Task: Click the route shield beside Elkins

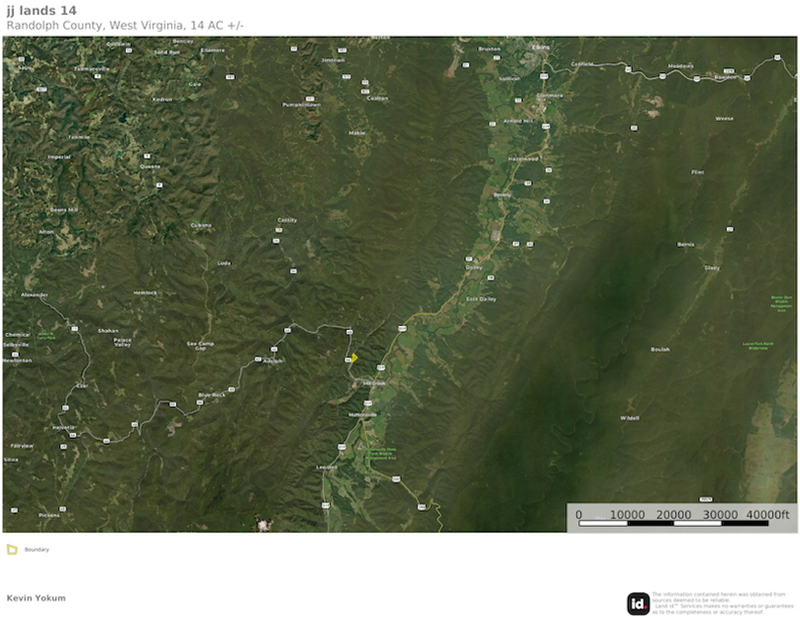Action: tap(545, 73)
